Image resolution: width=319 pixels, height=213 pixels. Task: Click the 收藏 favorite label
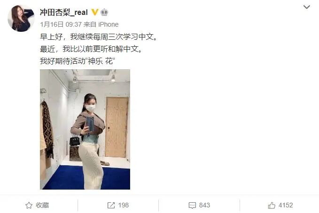point(42,206)
